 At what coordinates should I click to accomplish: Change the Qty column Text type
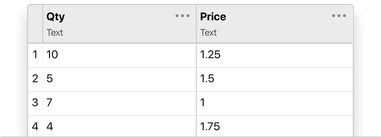55,32
